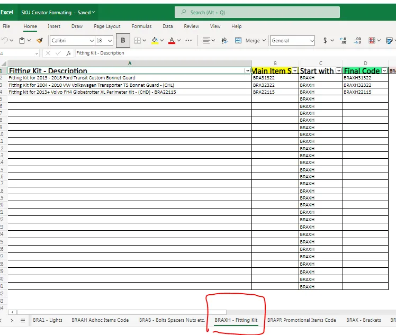Expand the Borders options arrow

[145, 40]
